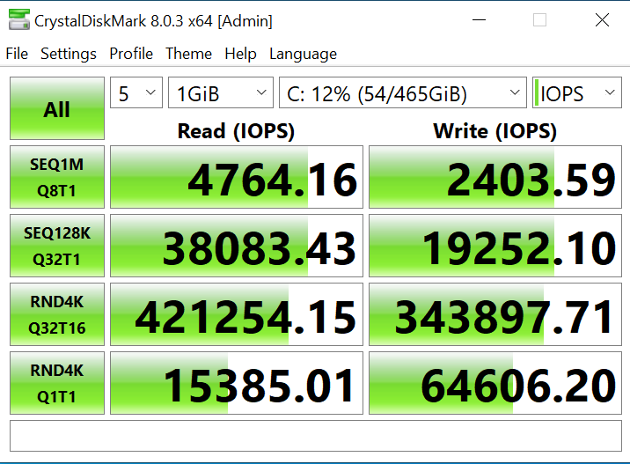Click the SEQ1M read result 4764.16

pyautogui.click(x=237, y=177)
